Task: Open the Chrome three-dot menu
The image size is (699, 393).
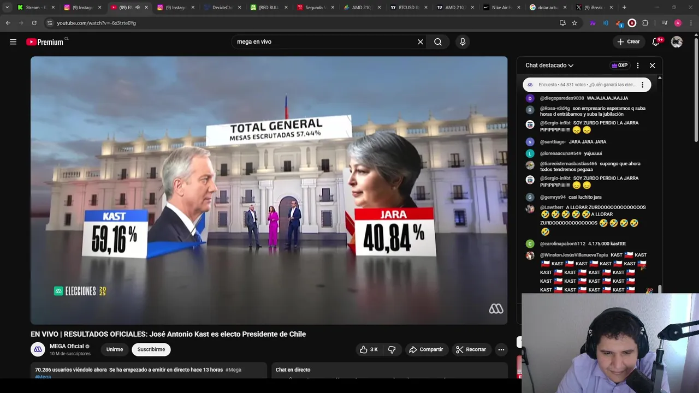Action: [691, 23]
